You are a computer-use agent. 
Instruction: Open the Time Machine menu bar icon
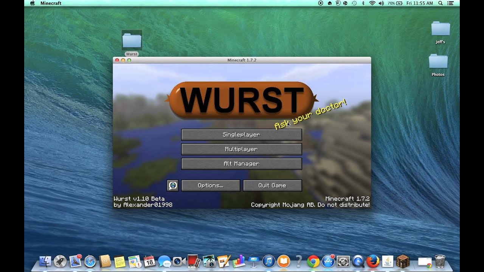354,3
